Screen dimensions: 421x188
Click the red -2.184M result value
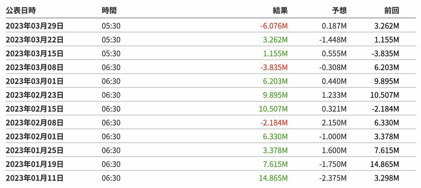(274, 123)
